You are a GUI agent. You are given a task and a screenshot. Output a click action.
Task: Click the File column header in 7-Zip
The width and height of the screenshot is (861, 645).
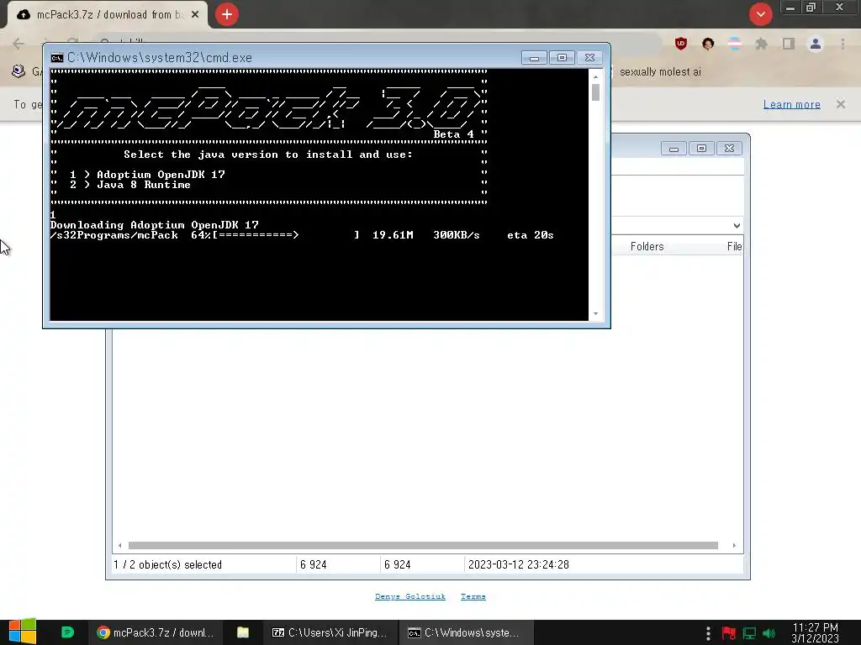(734, 247)
